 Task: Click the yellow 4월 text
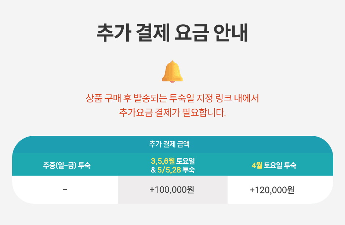[257, 165]
